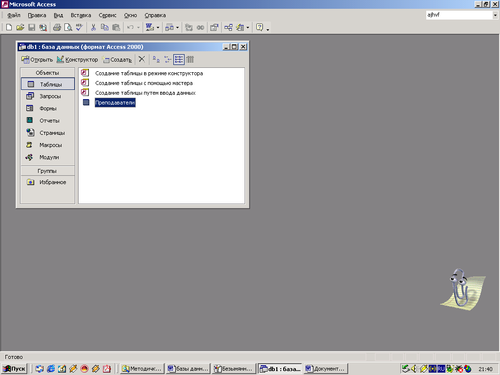Click the Группы group header
This screenshot has width=500, height=375.
click(47, 171)
